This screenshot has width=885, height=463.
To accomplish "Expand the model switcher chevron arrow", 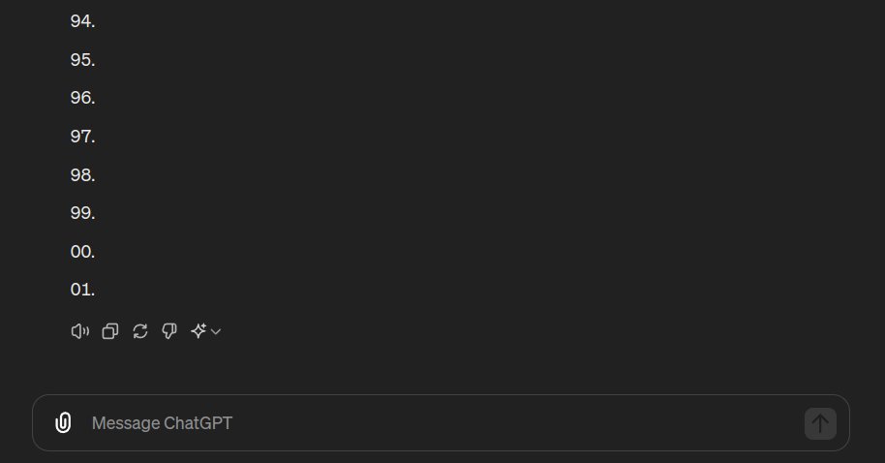I will point(216,332).
